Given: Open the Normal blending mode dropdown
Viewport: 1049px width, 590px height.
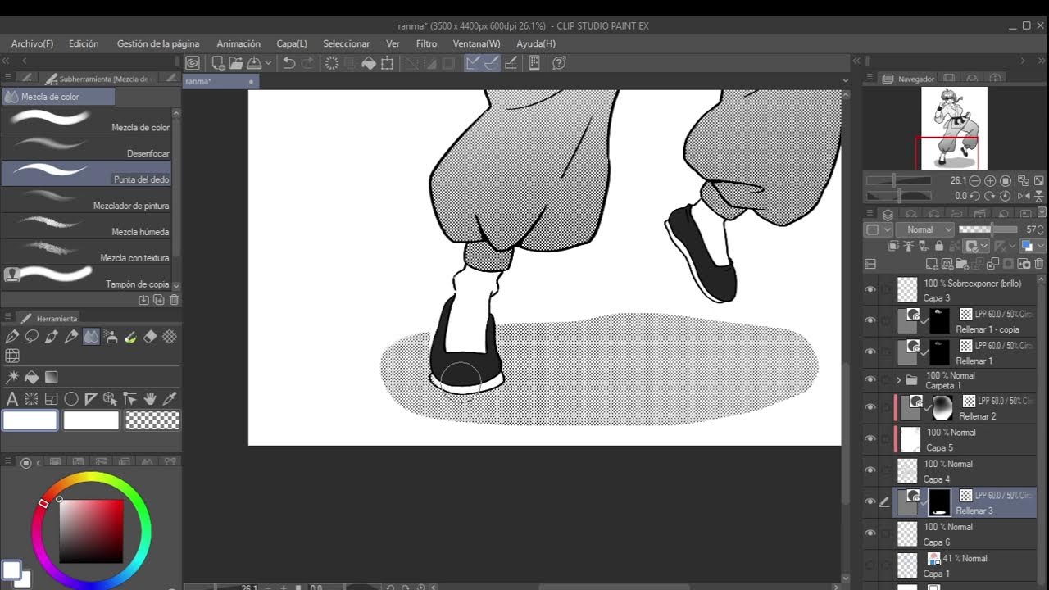Looking at the screenshot, I should pyautogui.click(x=925, y=229).
